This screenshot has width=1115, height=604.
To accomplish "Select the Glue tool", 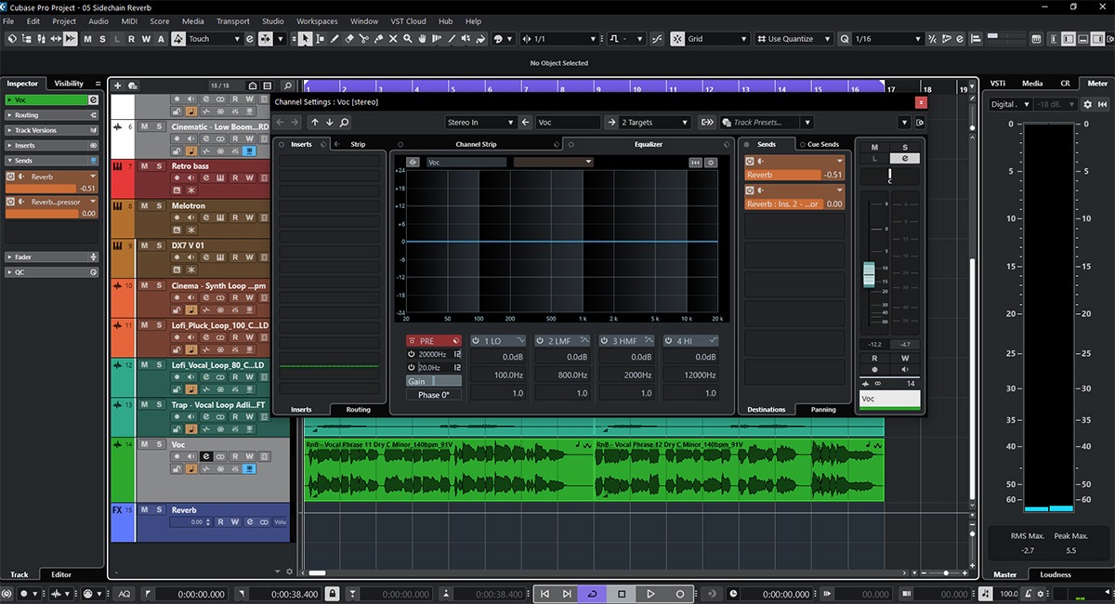I will click(x=379, y=39).
